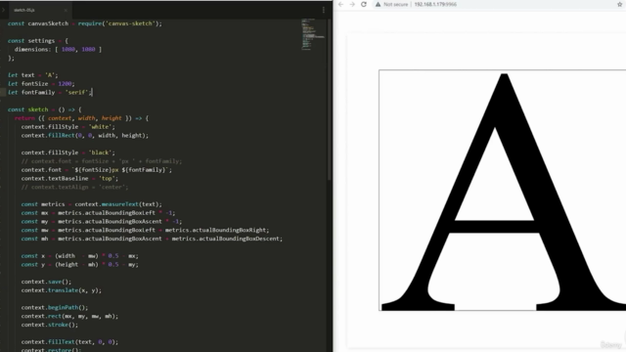The height and width of the screenshot is (352, 626).
Task: Close the sketch-05.js tab
Action: 66,10
